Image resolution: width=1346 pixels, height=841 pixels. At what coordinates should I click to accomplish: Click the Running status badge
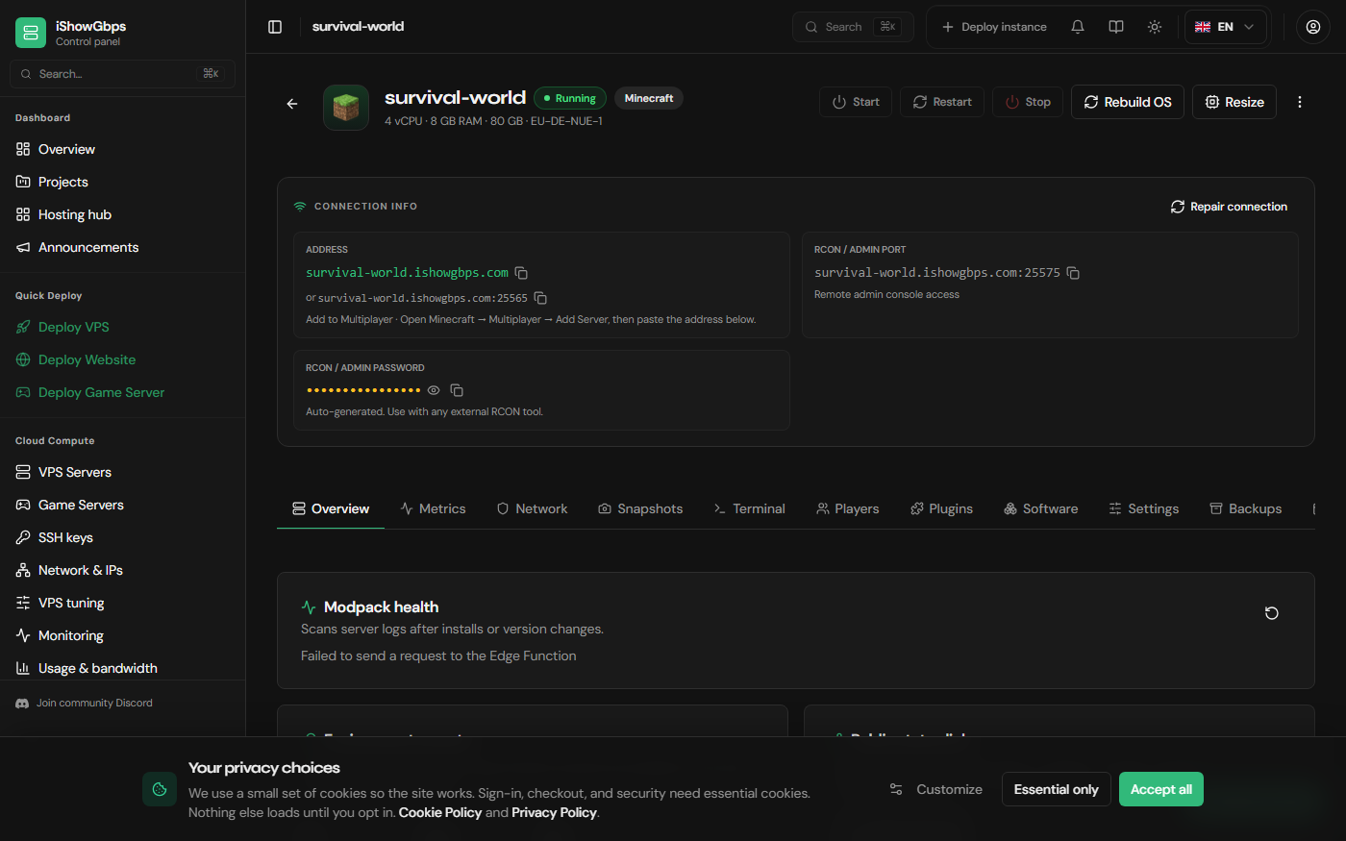click(x=570, y=98)
